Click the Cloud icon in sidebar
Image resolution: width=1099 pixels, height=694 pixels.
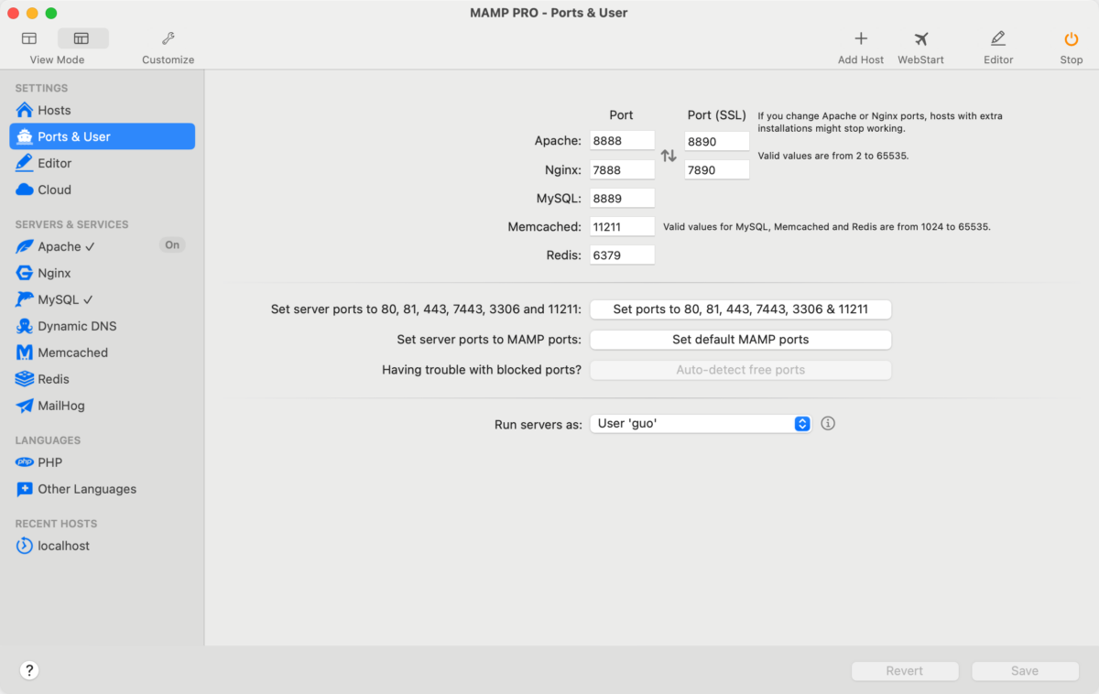pos(25,190)
